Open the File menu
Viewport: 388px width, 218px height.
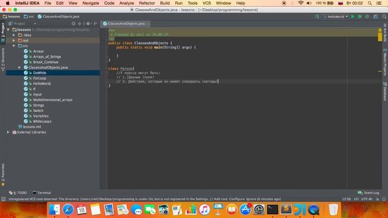[x=47, y=3]
